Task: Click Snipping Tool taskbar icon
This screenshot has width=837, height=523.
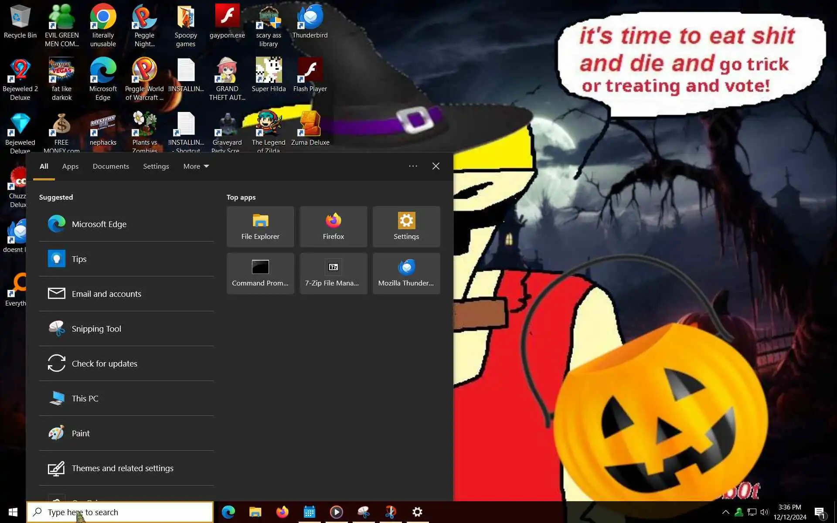Action: tap(364, 512)
